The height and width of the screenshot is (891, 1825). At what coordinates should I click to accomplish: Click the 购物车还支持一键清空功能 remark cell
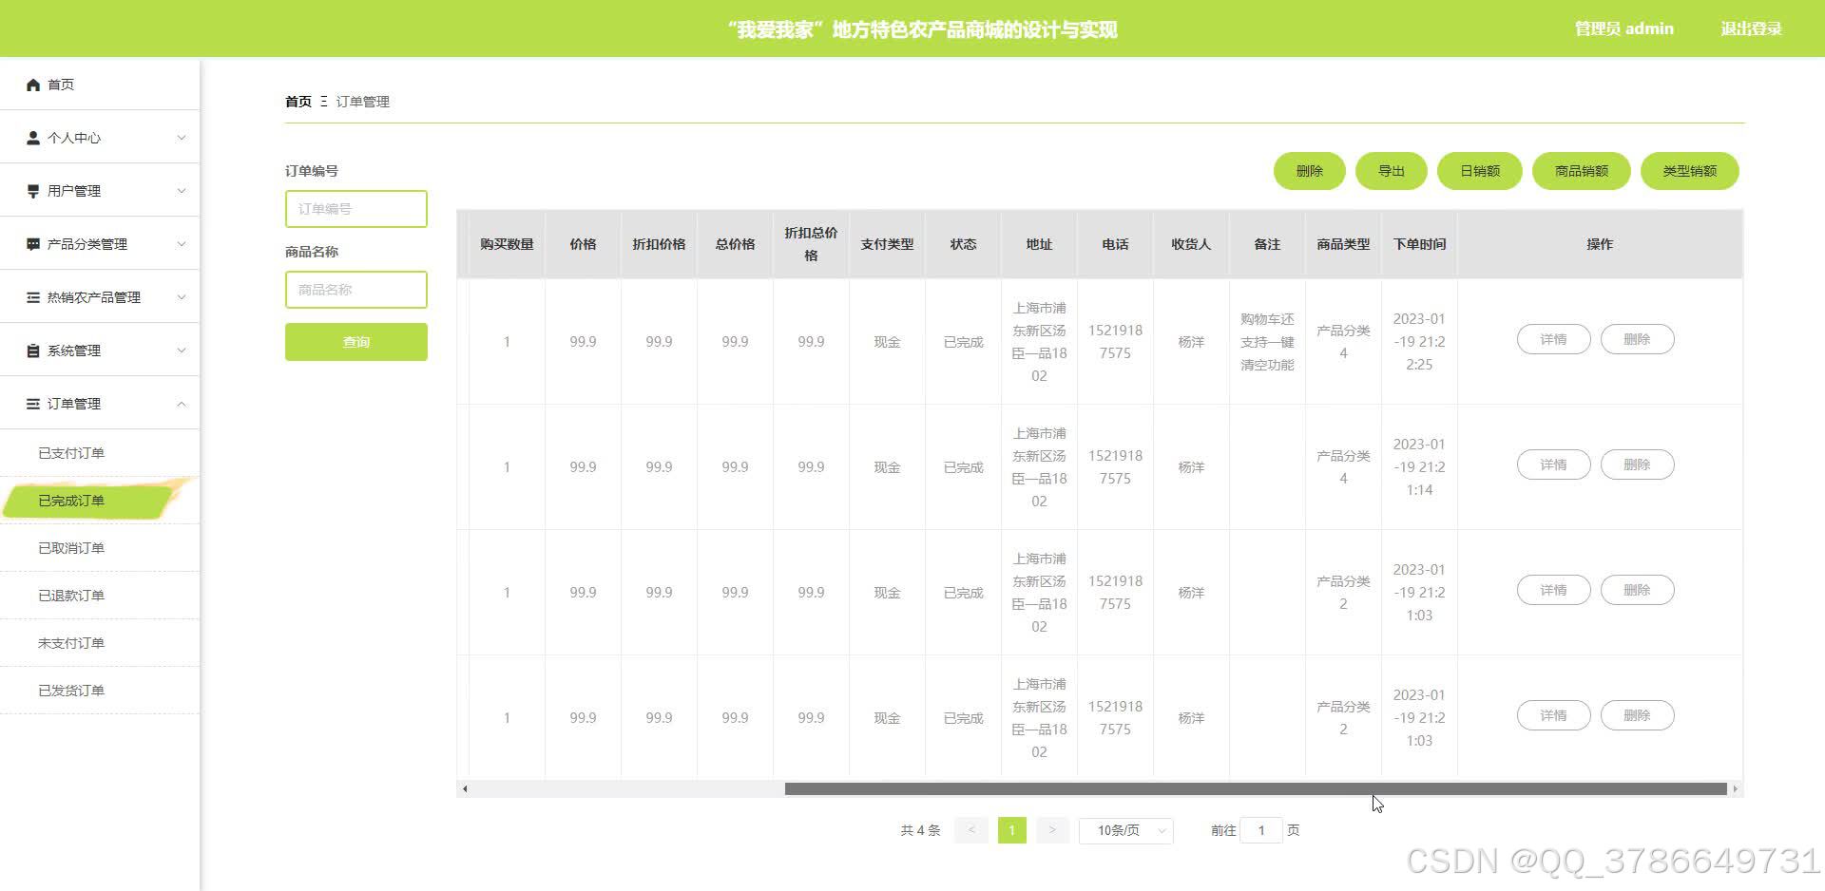click(1267, 342)
